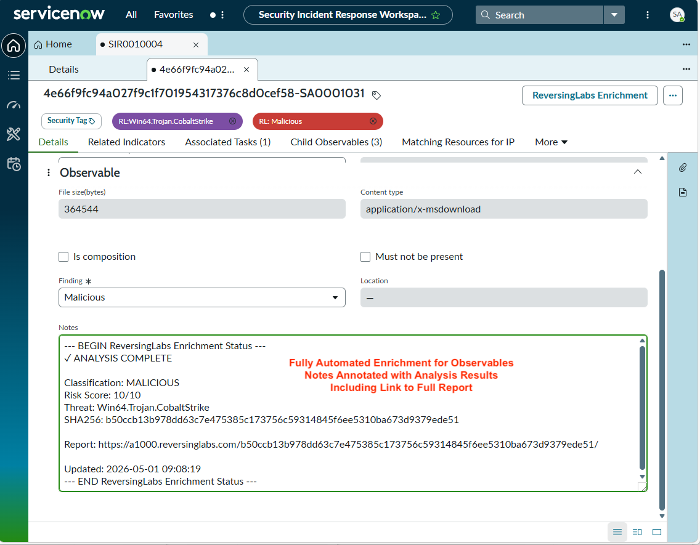Click the Notes scroll up arrow
This screenshot has height=545, width=700.
[x=642, y=341]
